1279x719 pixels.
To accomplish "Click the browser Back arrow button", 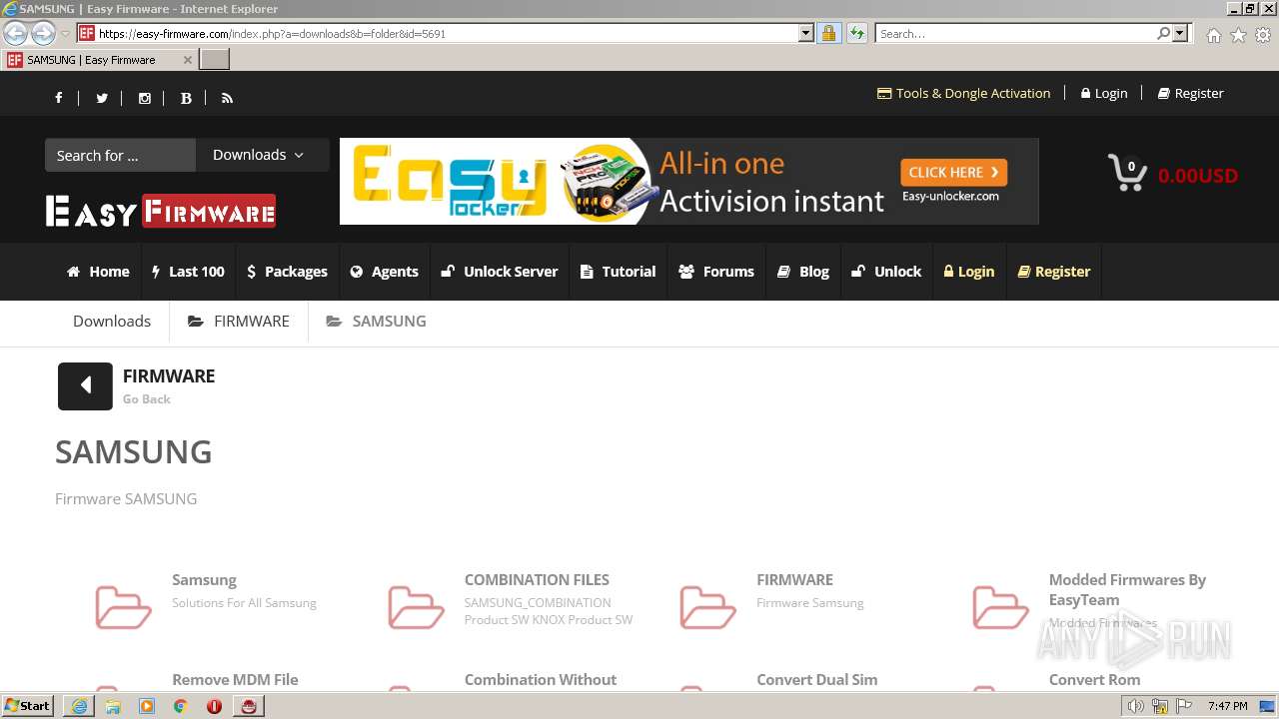I will click(x=15, y=33).
